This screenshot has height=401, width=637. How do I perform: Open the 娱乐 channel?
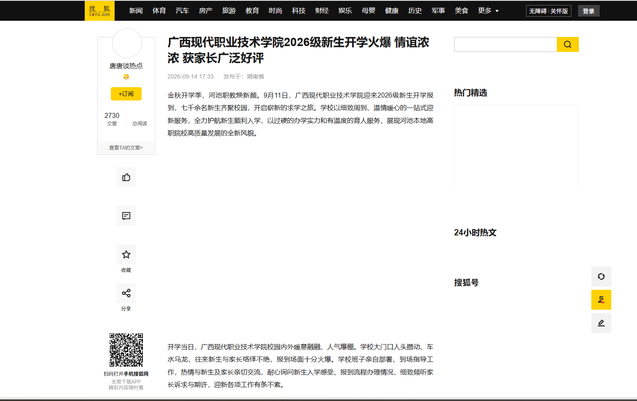[345, 11]
